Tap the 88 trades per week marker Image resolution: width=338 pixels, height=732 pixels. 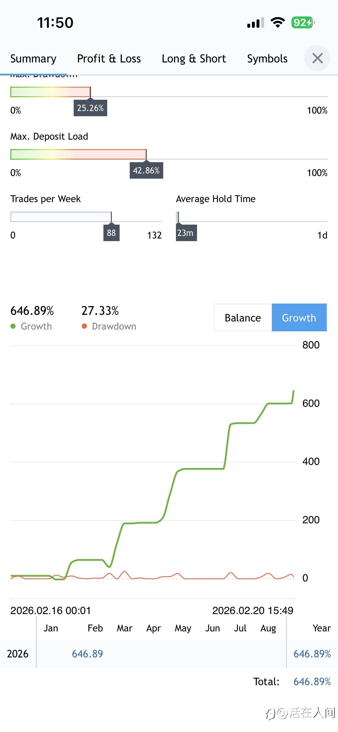click(111, 233)
